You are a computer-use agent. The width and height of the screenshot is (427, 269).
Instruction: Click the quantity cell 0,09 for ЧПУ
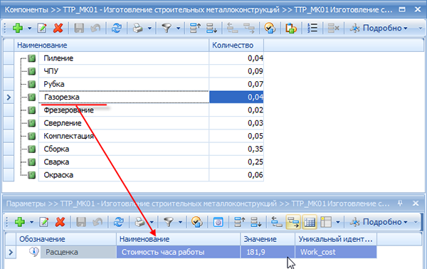coord(236,71)
